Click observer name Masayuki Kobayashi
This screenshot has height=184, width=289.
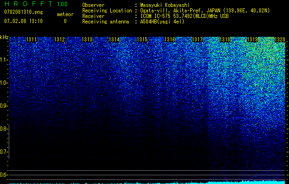coord(165,5)
